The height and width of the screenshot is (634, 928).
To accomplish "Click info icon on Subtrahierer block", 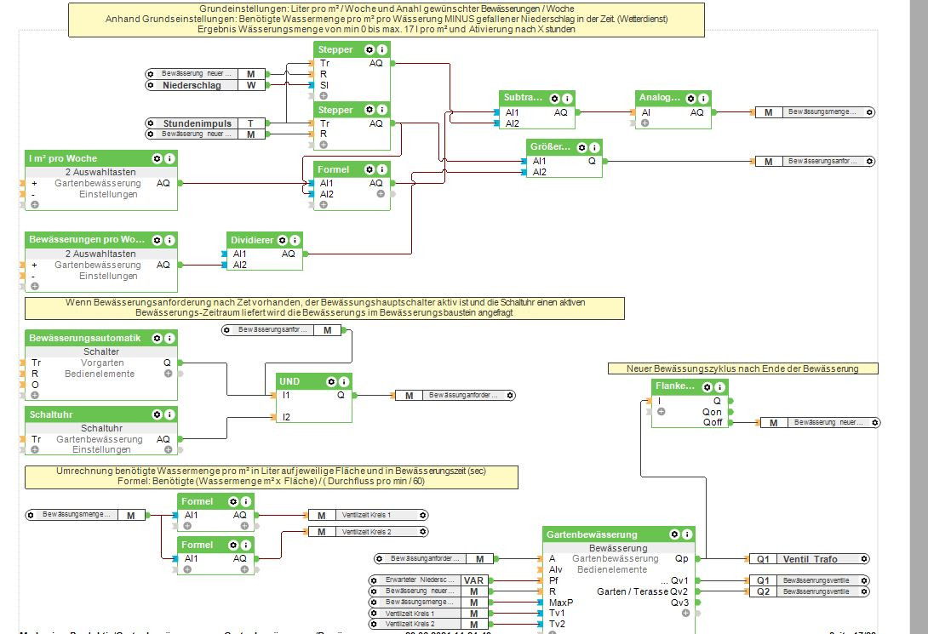I will [567, 98].
